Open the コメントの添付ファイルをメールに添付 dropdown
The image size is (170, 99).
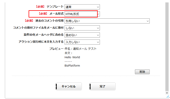tap(82, 28)
